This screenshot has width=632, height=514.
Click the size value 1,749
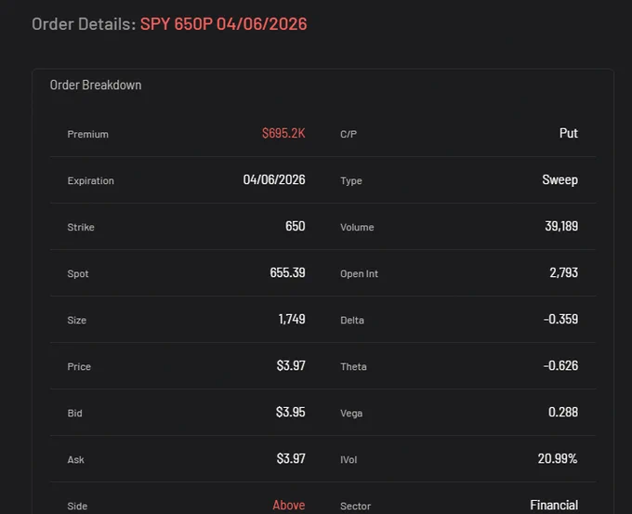(x=292, y=320)
